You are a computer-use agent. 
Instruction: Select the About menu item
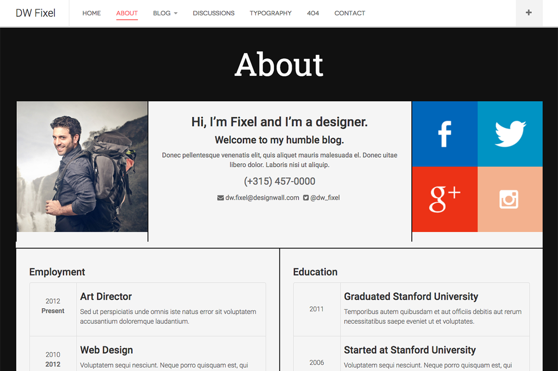coord(127,13)
